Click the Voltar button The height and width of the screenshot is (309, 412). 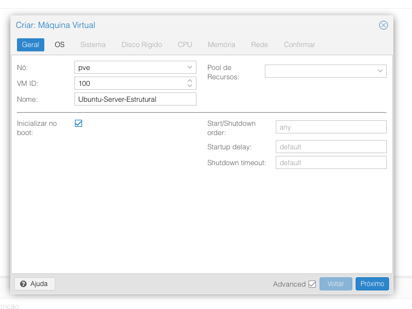click(x=336, y=284)
